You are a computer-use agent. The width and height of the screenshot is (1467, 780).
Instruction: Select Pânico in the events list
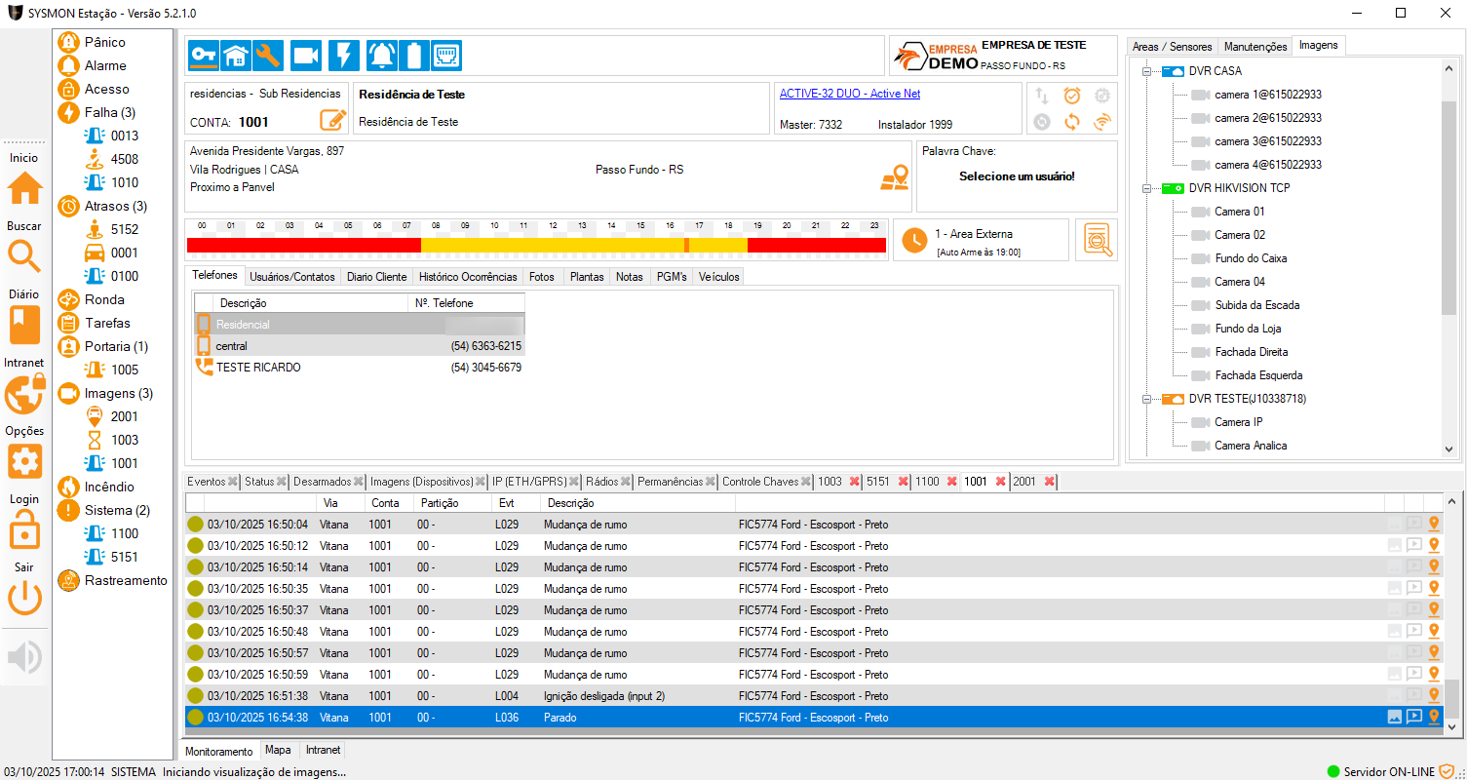click(104, 42)
